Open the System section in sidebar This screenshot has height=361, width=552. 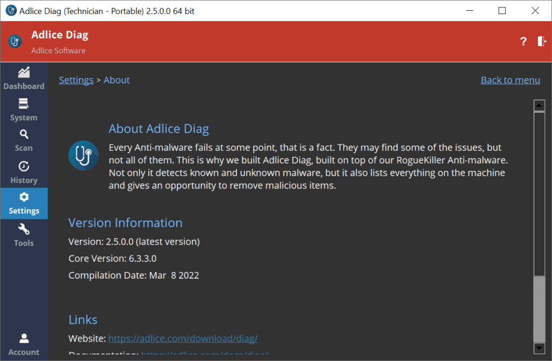pos(24,110)
